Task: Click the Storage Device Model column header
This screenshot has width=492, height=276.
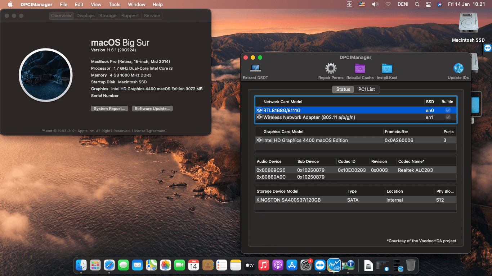Action: [x=277, y=191]
